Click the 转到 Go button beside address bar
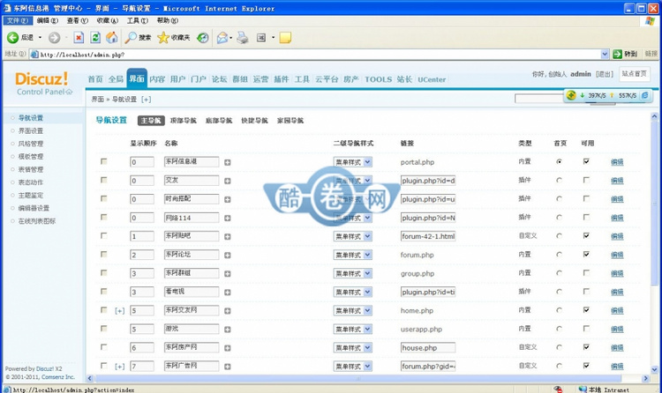 point(625,54)
